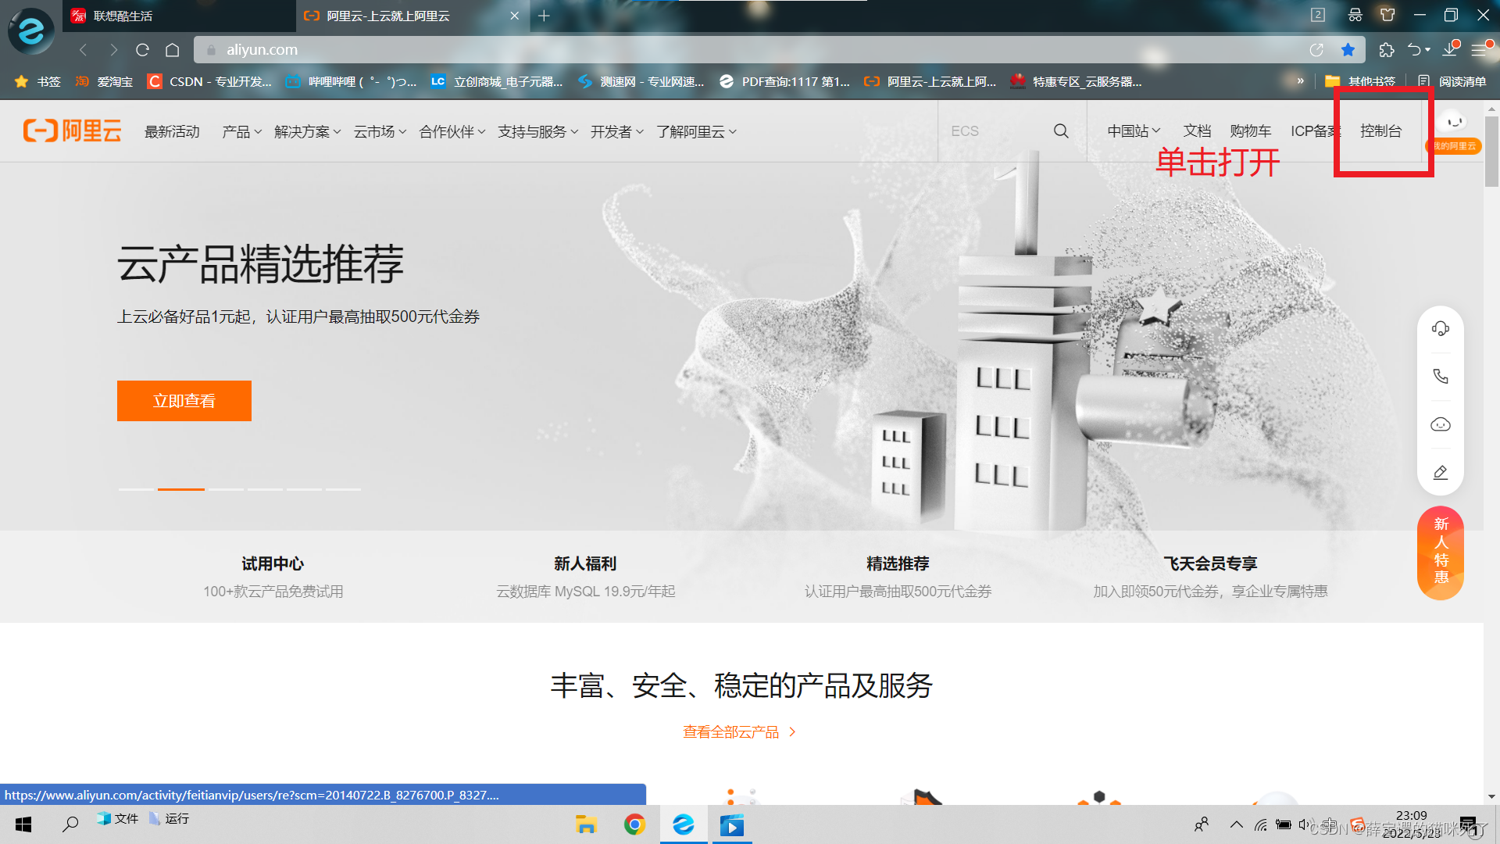Click the aliyun.com address bar

(750, 50)
